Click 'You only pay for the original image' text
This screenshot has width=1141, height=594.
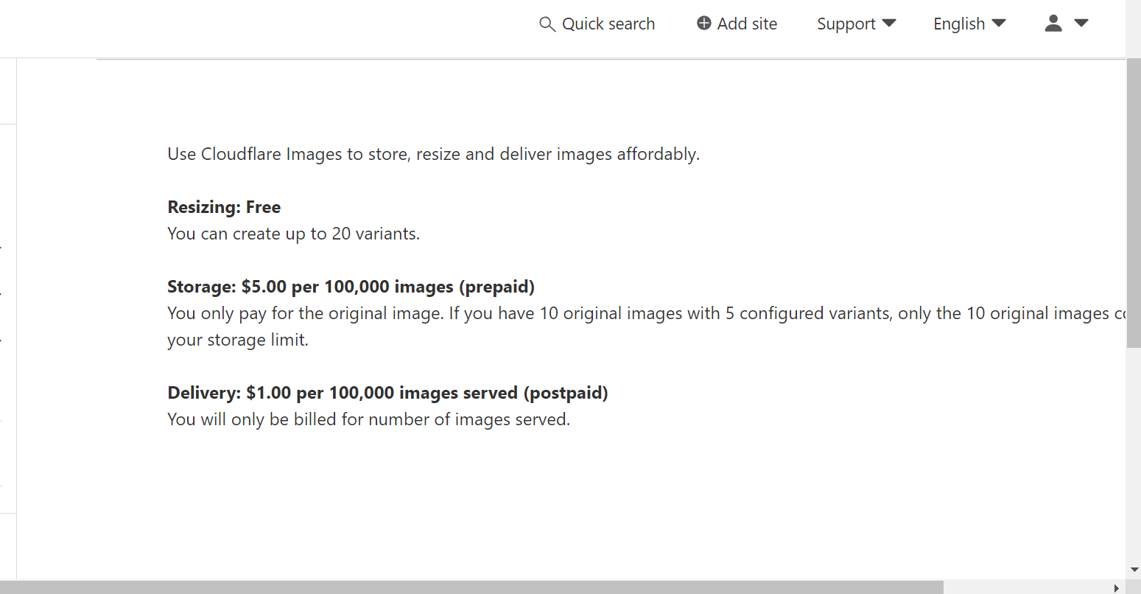point(647,313)
